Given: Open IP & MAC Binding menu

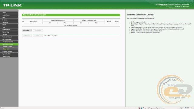Looking at the screenshot, I should coord(9,51).
